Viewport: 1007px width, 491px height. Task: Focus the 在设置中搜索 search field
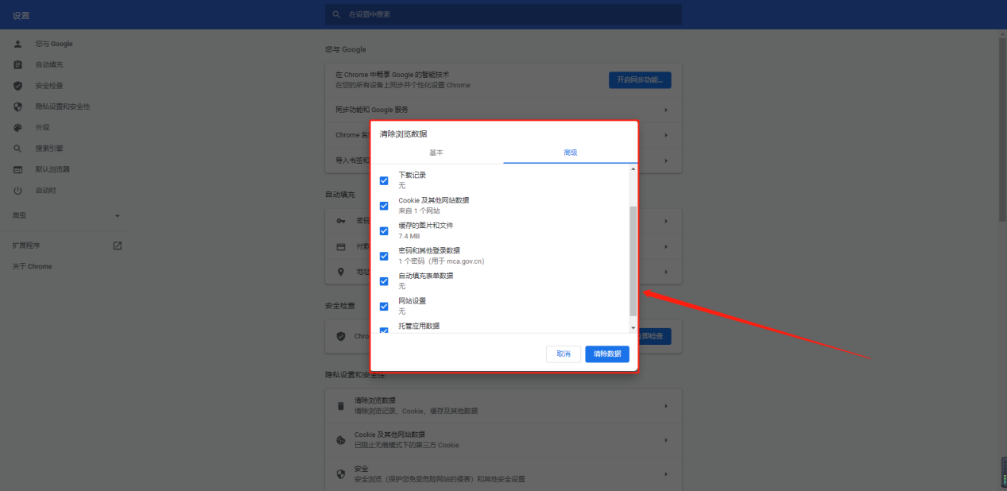(503, 14)
